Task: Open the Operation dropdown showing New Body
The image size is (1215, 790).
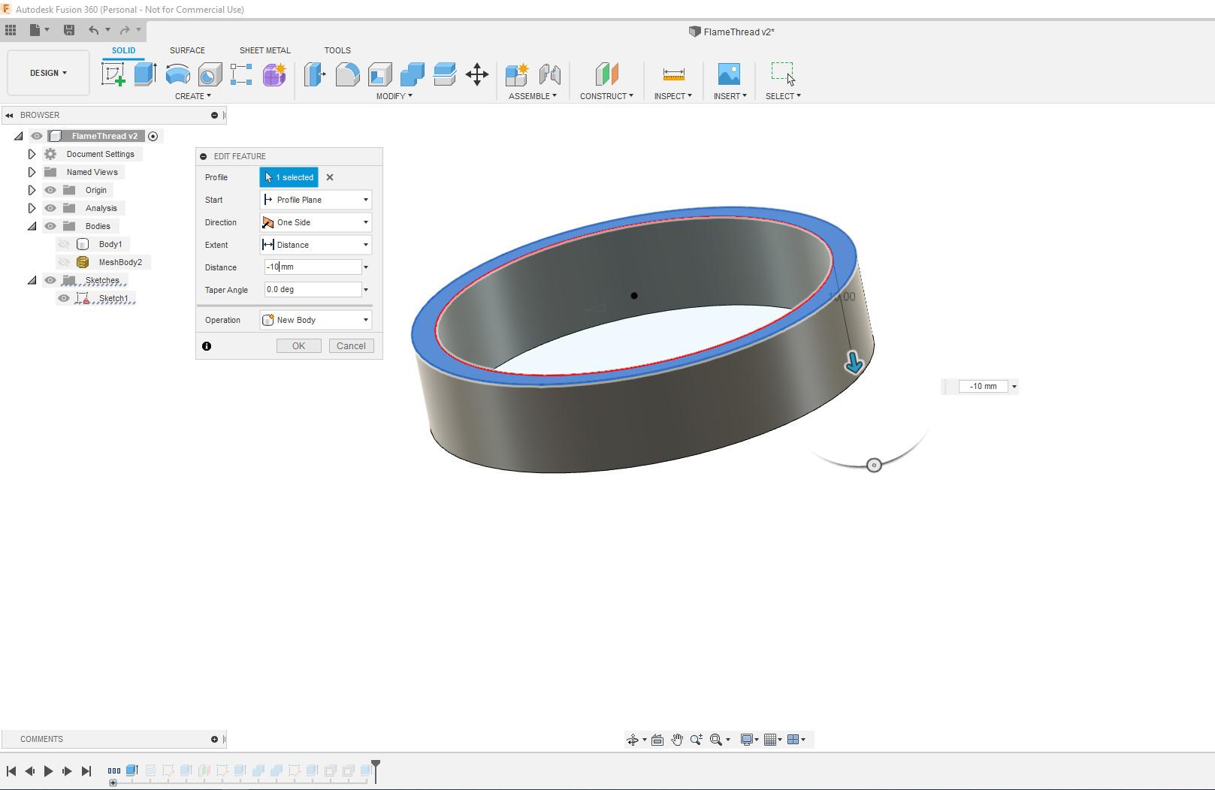Action: 316,320
